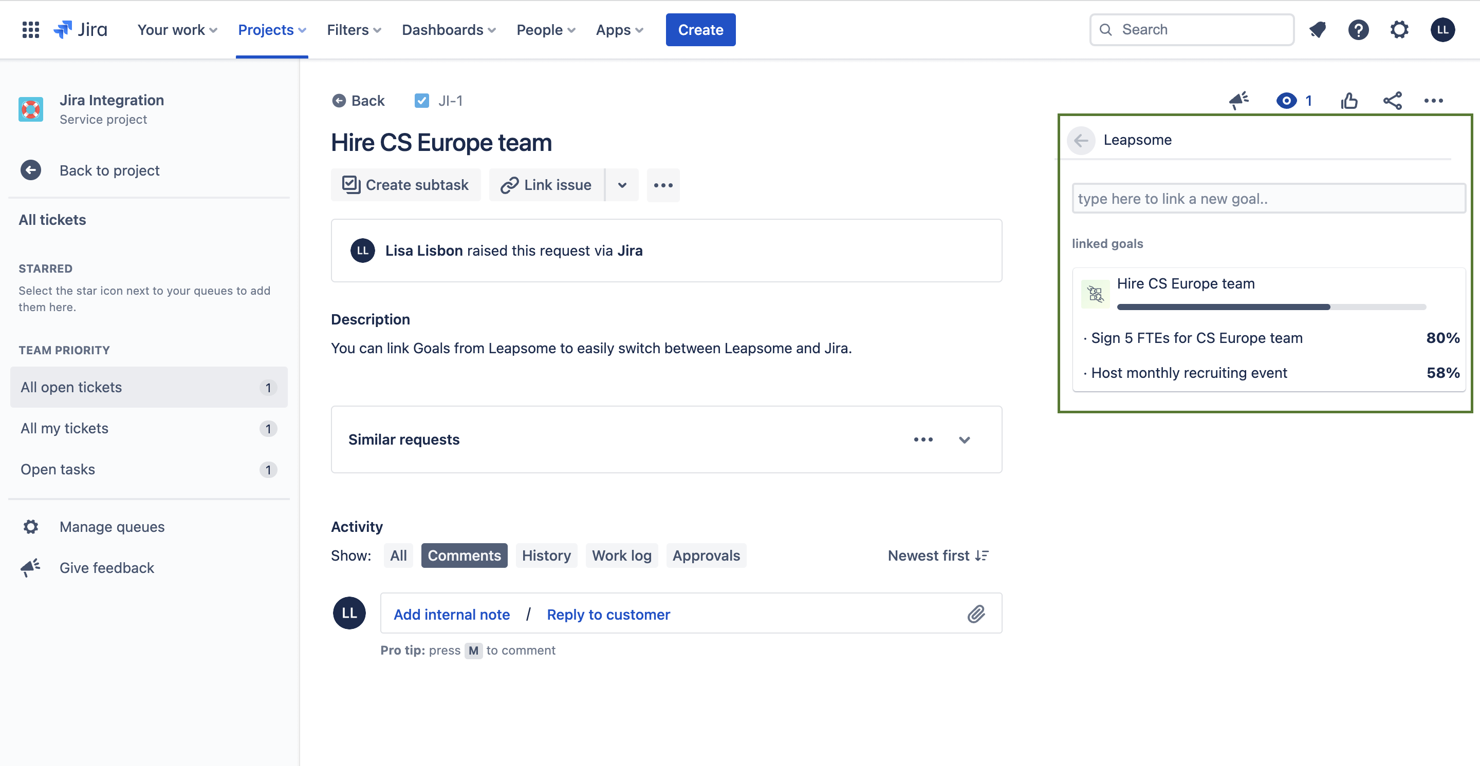Open the Similar requests three-dot menu
Viewport: 1480px width, 766px height.
pos(923,439)
